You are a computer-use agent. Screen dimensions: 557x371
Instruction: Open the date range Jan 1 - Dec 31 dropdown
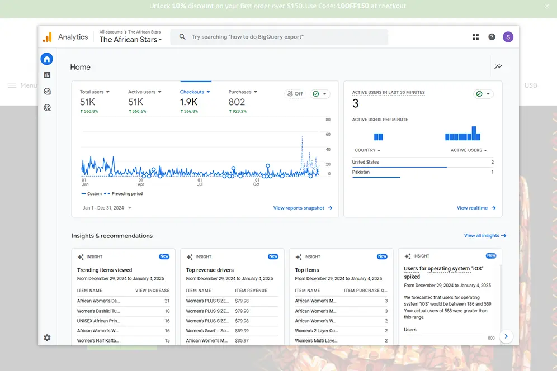[107, 208]
